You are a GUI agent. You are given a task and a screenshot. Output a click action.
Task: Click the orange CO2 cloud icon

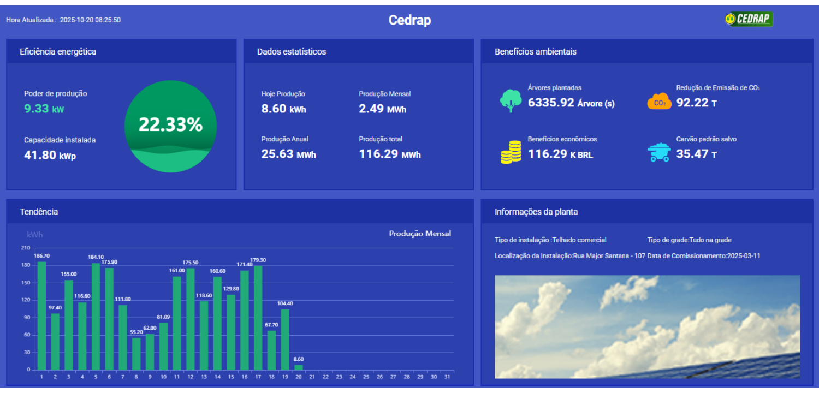[x=659, y=102]
